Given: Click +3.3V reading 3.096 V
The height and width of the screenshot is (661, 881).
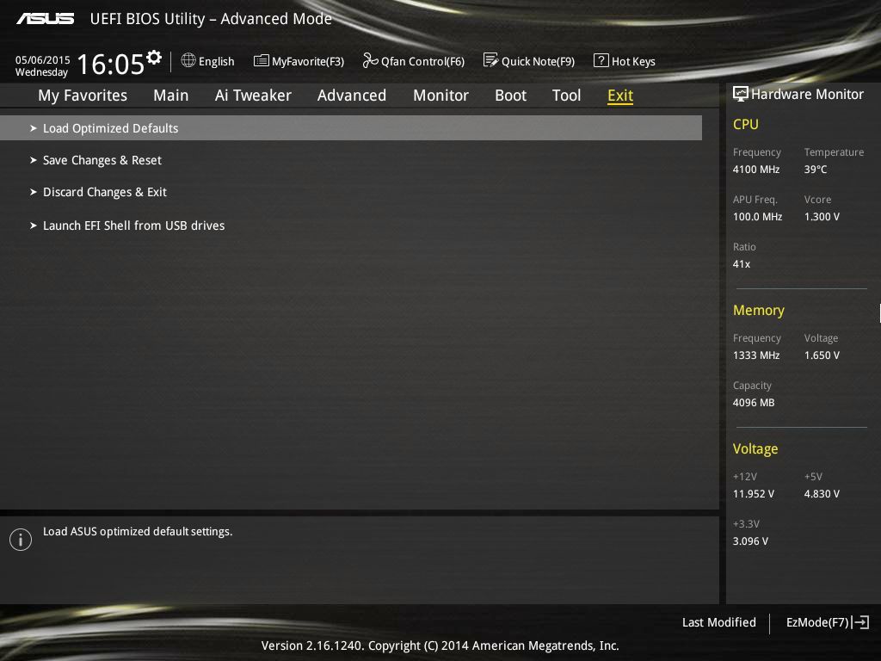Looking at the screenshot, I should (x=750, y=541).
